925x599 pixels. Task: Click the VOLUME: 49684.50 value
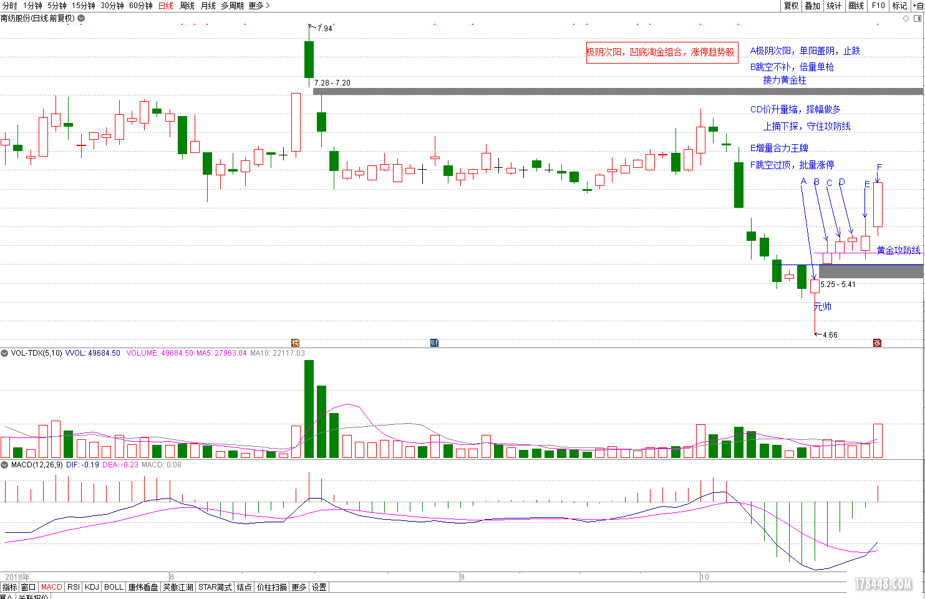click(x=160, y=353)
